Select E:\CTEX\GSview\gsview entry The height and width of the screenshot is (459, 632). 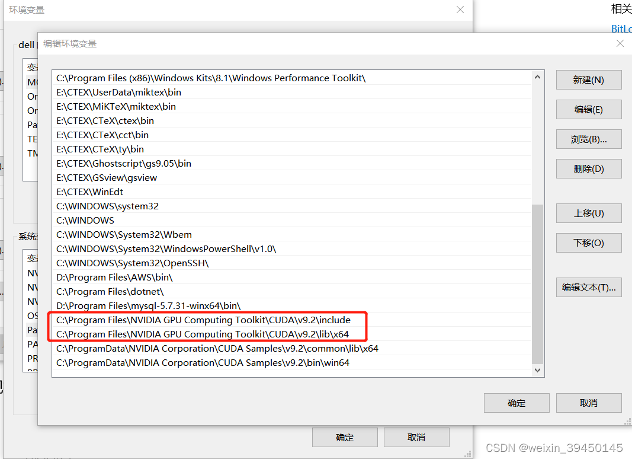[292, 178]
